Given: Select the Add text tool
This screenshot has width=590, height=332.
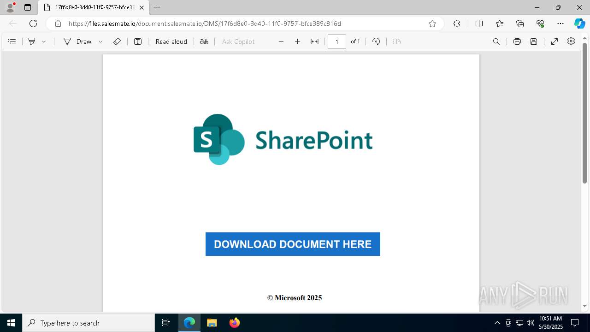Looking at the screenshot, I should tap(138, 41).
